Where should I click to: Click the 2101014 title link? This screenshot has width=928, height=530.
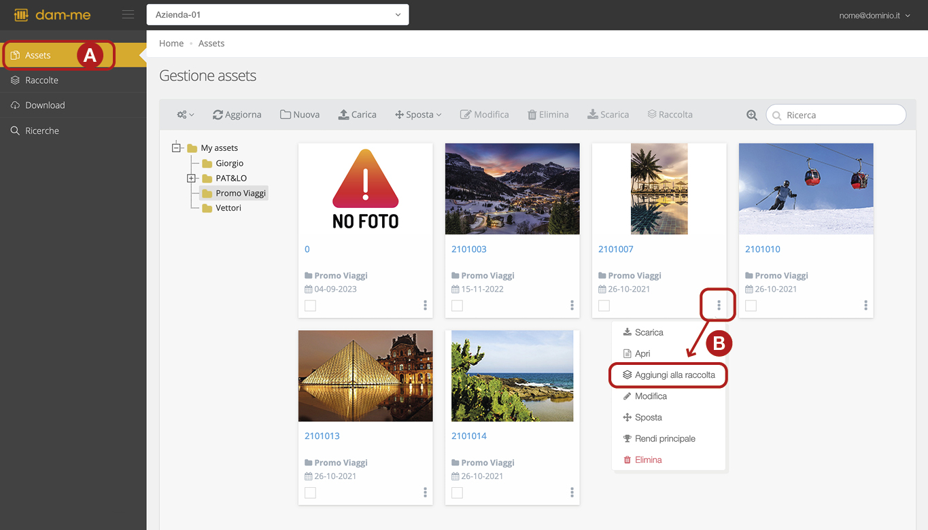[x=469, y=436]
